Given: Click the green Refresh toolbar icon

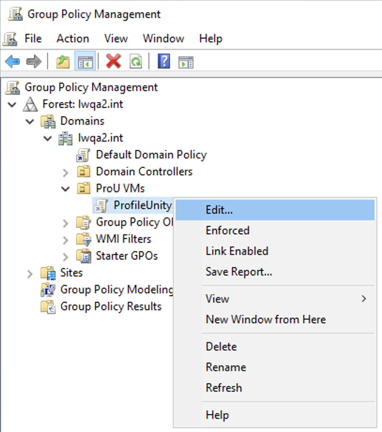Looking at the screenshot, I should tap(136, 61).
